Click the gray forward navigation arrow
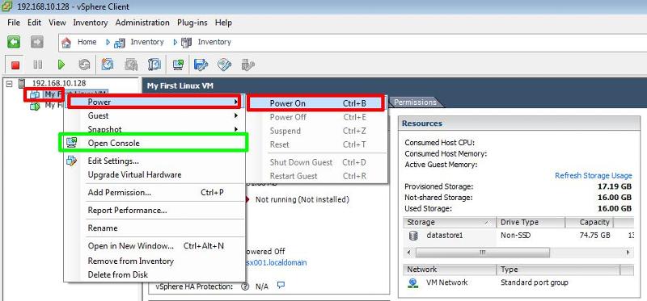 (36, 42)
